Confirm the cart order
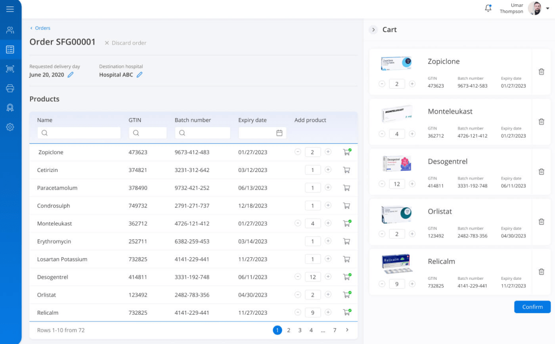 click(532, 307)
